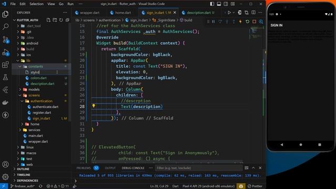
Task: Switch to the description.dart tab
Action: (x=198, y=13)
